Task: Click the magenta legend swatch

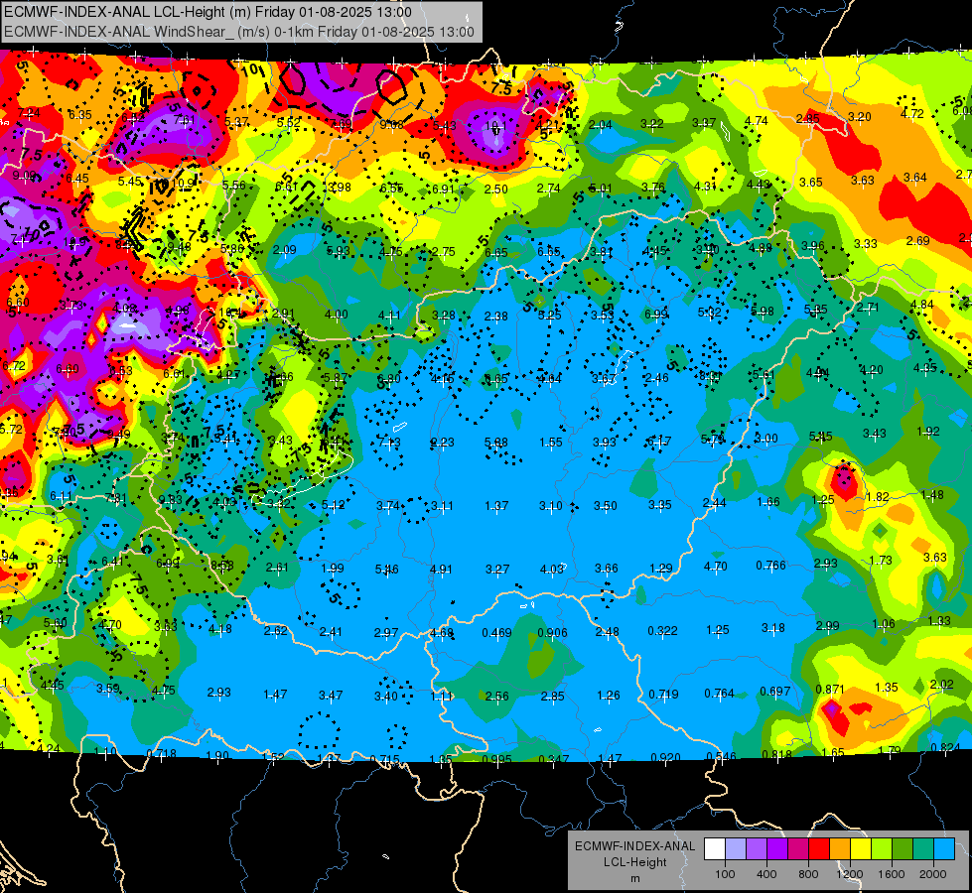Action: [798, 849]
